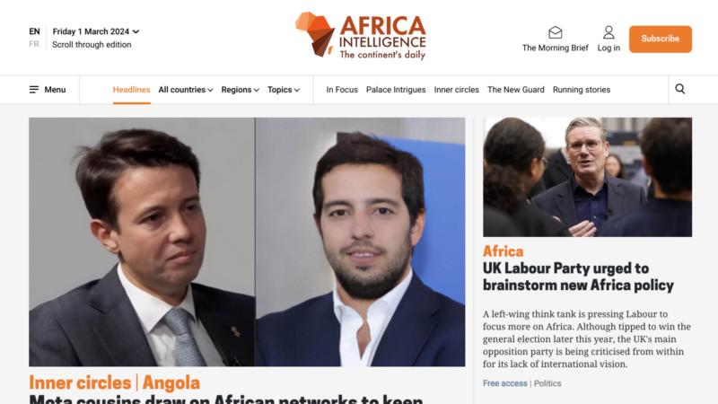Switch language to FR
The image size is (718, 404).
click(x=34, y=44)
